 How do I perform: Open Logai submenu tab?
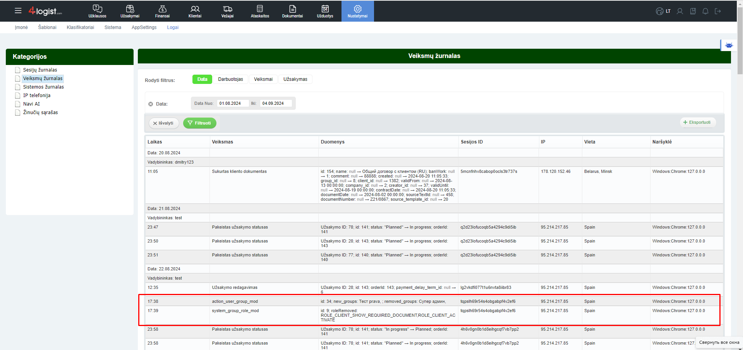coord(173,27)
